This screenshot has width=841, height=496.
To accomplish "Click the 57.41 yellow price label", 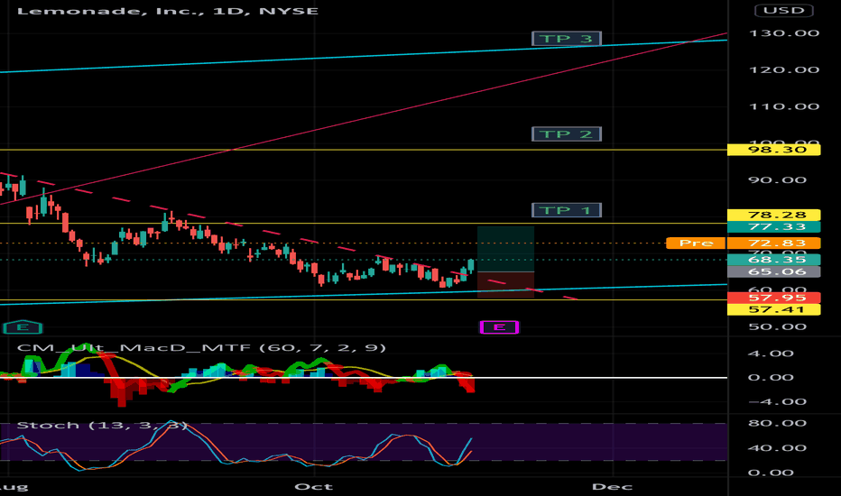I will (773, 309).
